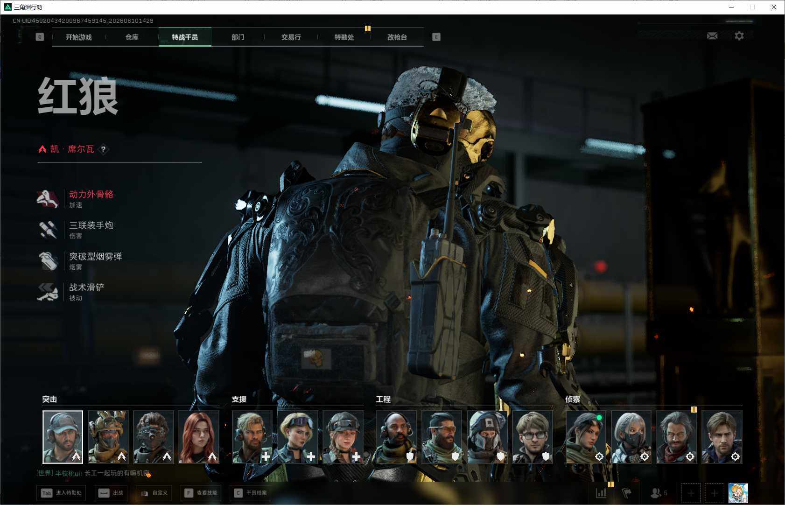
Task: Open the 自定义 customize button
Action: 154,493
